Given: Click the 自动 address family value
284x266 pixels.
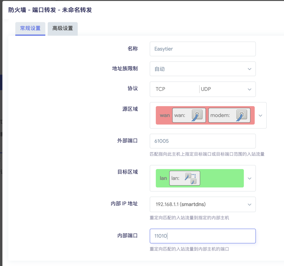Looking at the screenshot, I should pyautogui.click(x=160, y=69).
